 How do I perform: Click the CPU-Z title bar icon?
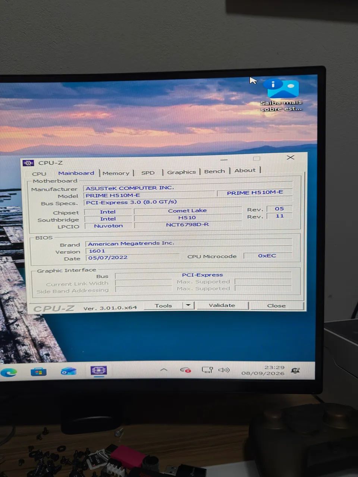[x=28, y=163]
